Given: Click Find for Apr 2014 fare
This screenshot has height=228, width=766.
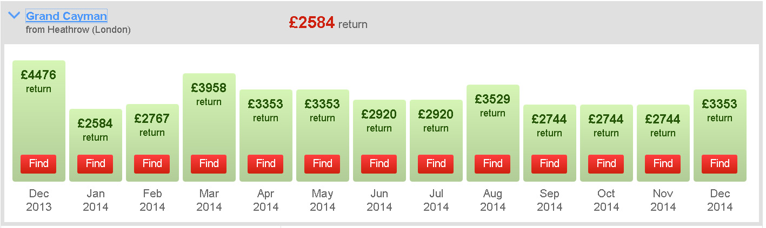Looking at the screenshot, I should (x=265, y=164).
